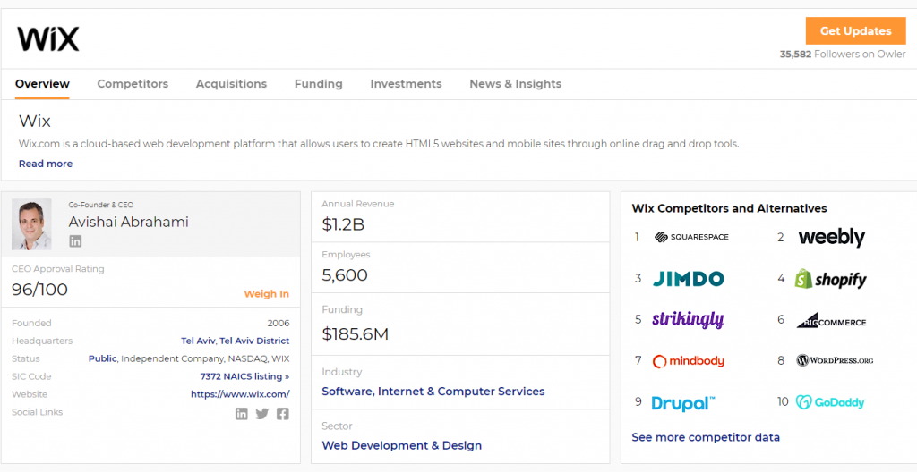Open the Mindbody competitor logo
This screenshot has width=917, height=472.
point(689,361)
